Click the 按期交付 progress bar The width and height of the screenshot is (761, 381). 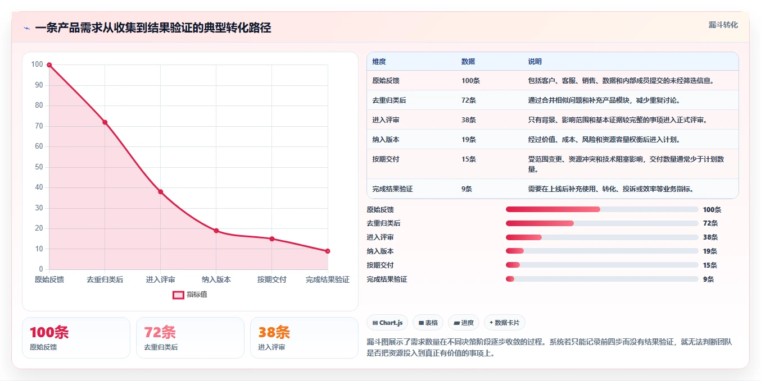(x=602, y=265)
